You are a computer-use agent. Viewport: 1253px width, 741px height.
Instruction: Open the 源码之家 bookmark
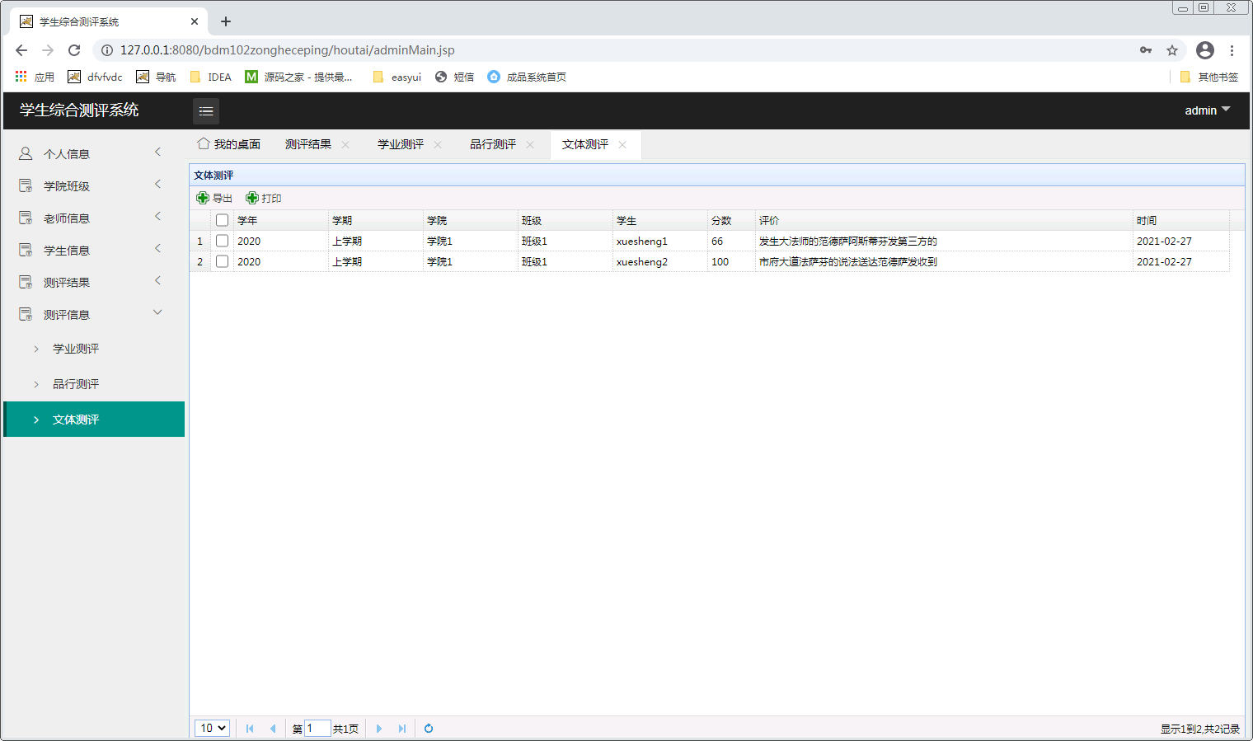click(x=298, y=77)
